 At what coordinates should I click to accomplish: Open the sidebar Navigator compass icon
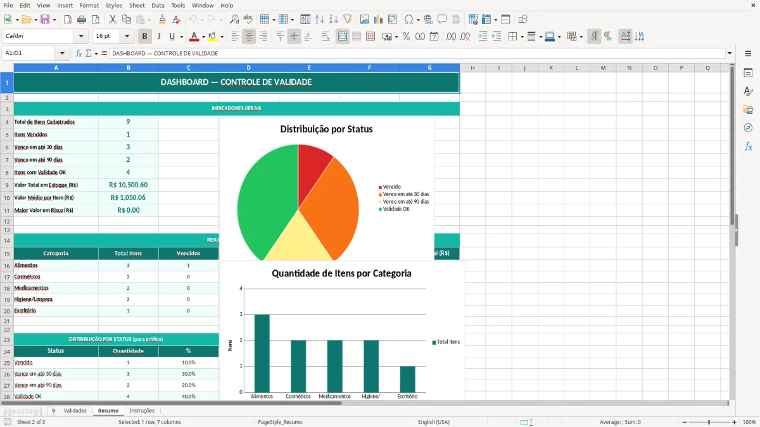748,128
